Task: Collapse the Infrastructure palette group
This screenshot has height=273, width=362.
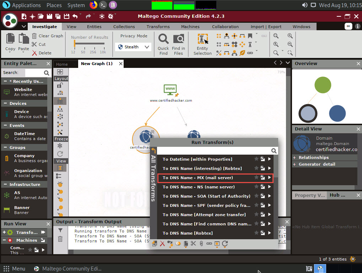Action: click(5, 184)
